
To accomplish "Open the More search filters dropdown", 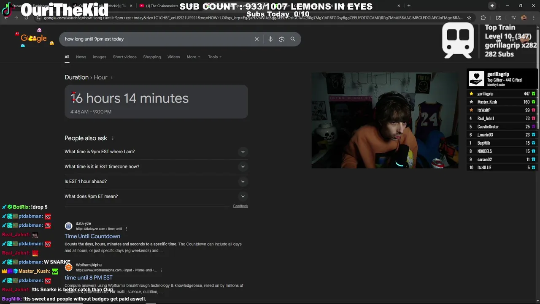I will tap(193, 57).
